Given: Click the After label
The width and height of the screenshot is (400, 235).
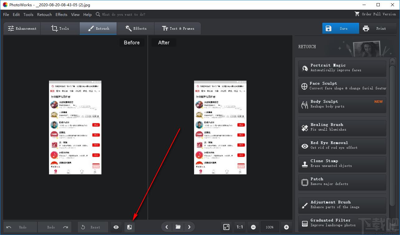Looking at the screenshot, I should [x=164, y=42].
